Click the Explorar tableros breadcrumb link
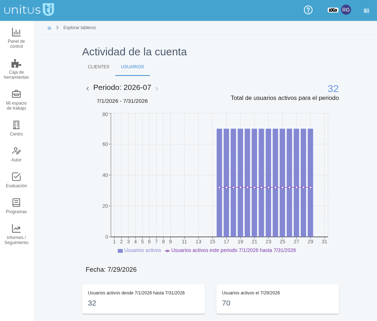377x321 pixels. tap(80, 28)
